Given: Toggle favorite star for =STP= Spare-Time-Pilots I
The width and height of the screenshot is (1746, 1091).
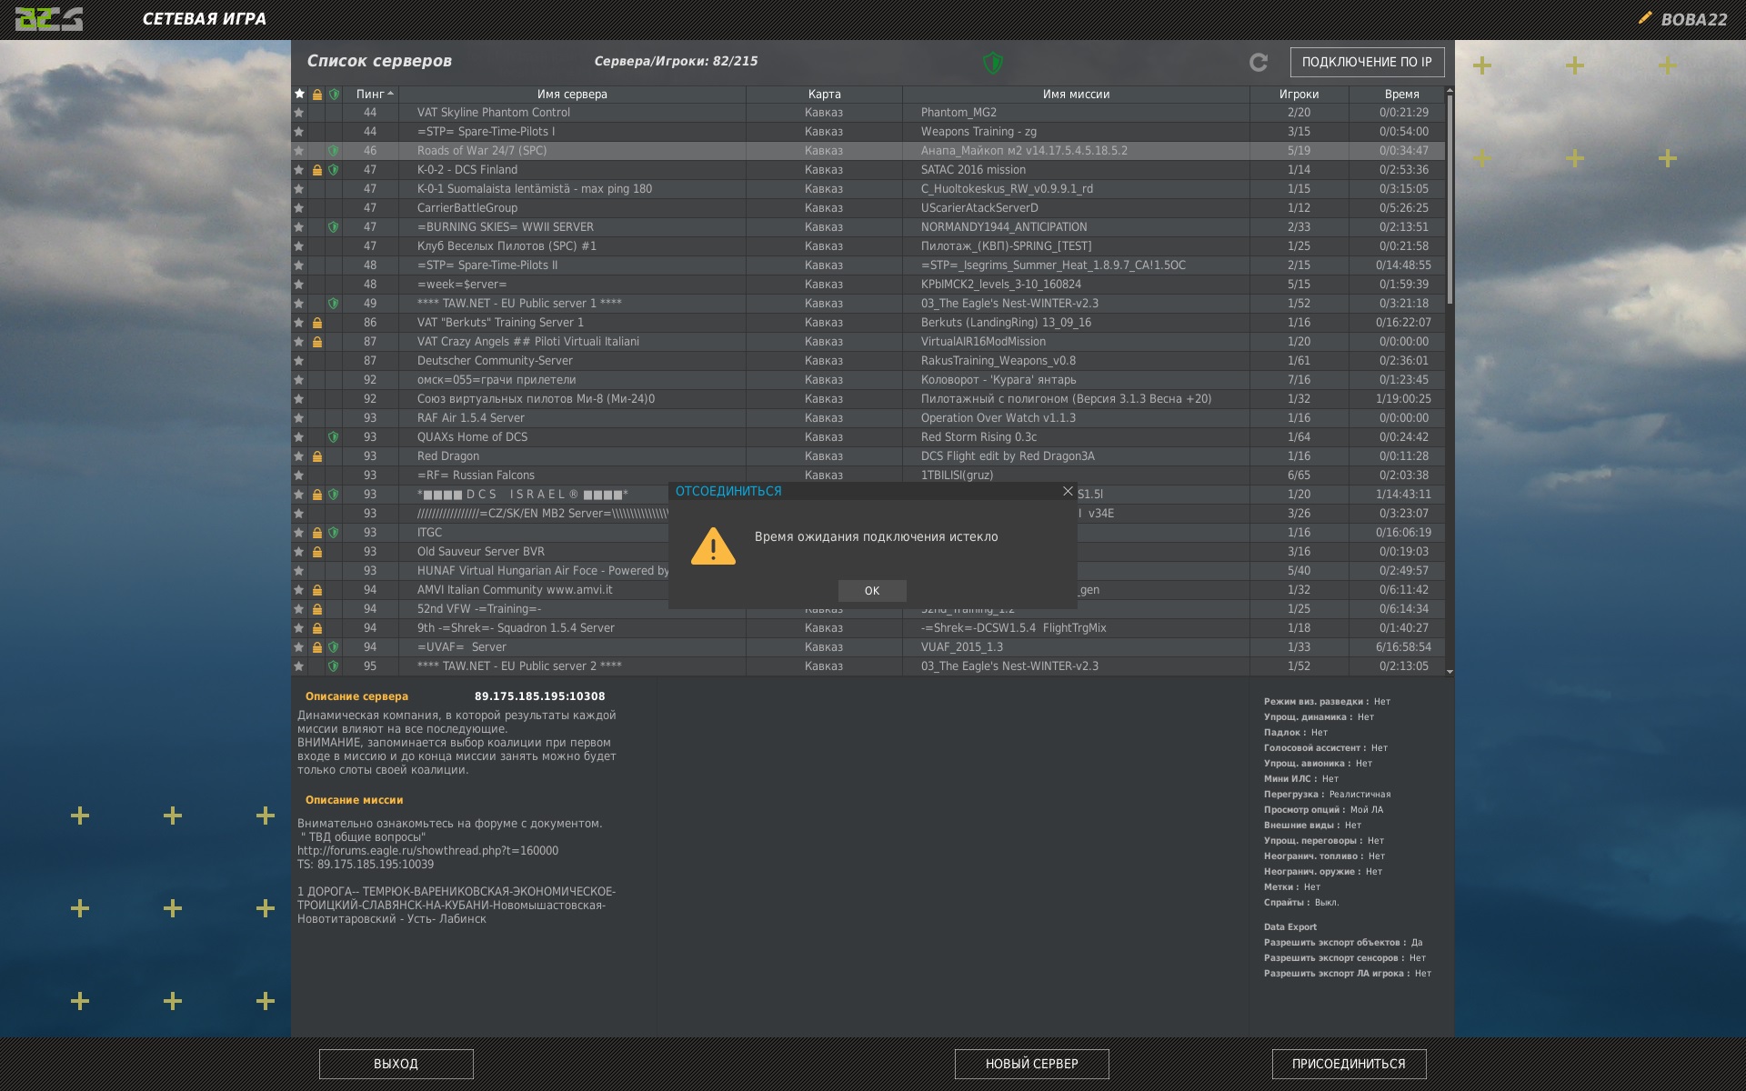Looking at the screenshot, I should tap(299, 132).
